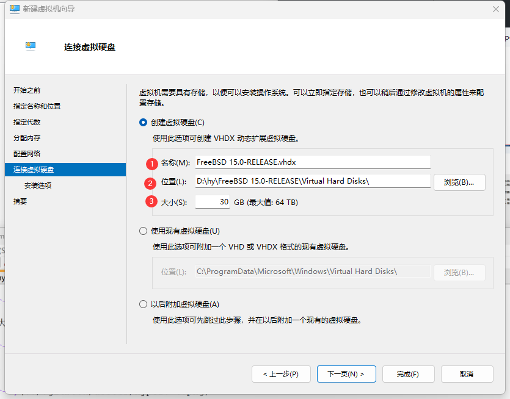Open the 分配内存 wizard step
The width and height of the screenshot is (510, 399).
pyautogui.click(x=27, y=138)
